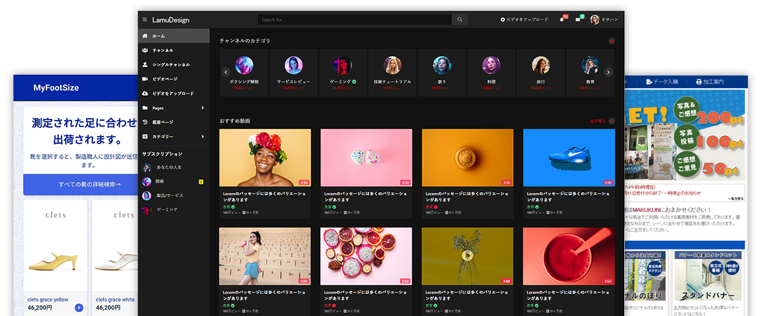Open the messages envelope icon
The height and width of the screenshot is (316, 762).
click(578, 20)
